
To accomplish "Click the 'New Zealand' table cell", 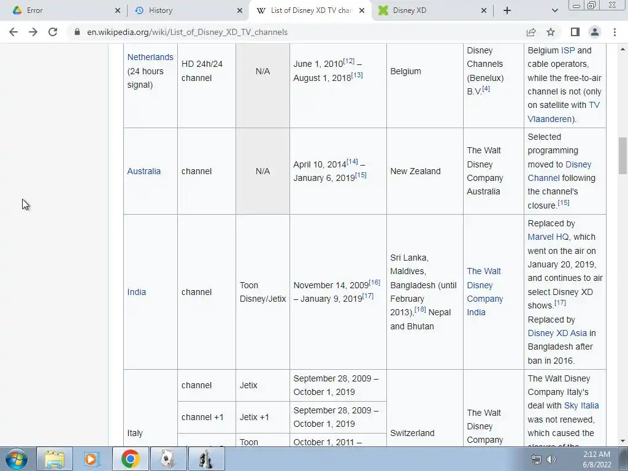I will tap(424, 171).
